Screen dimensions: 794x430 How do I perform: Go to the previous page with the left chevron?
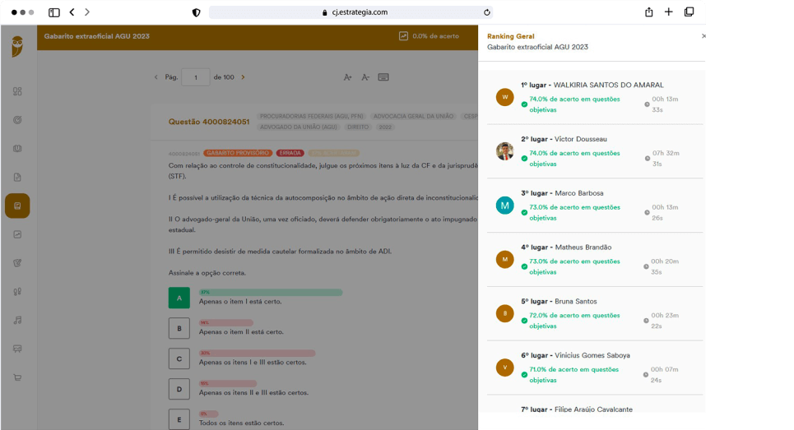click(156, 77)
